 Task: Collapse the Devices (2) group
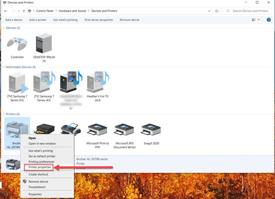click(4, 28)
